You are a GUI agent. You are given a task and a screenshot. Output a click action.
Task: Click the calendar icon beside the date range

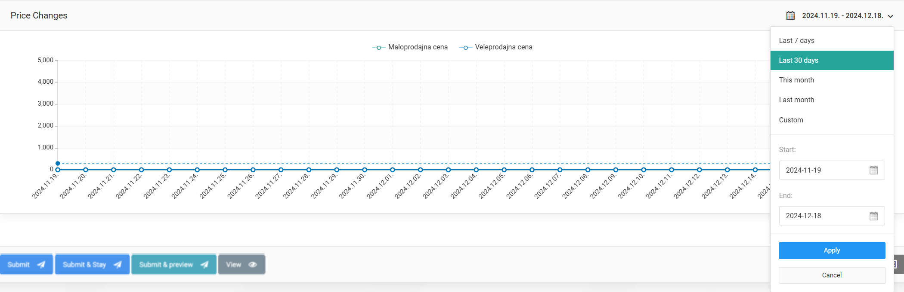[x=790, y=16]
